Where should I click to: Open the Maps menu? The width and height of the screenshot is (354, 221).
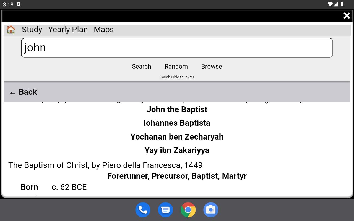click(104, 30)
